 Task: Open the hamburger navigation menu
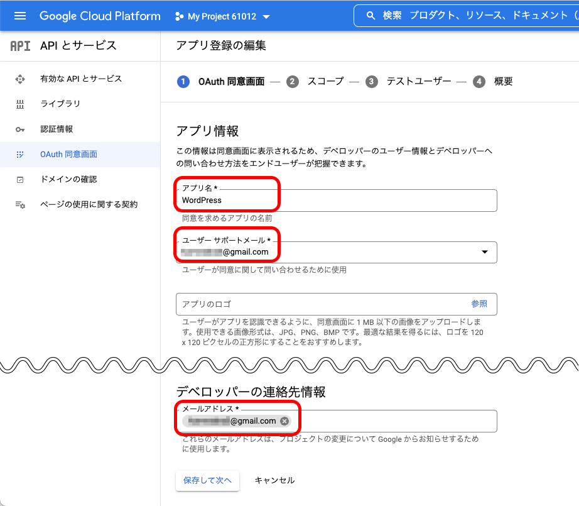click(x=20, y=16)
